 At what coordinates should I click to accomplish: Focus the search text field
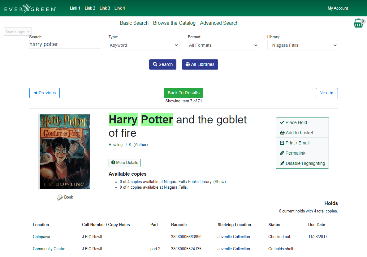coord(65,44)
